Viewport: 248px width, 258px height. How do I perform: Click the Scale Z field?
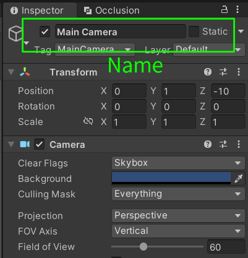[228, 122]
